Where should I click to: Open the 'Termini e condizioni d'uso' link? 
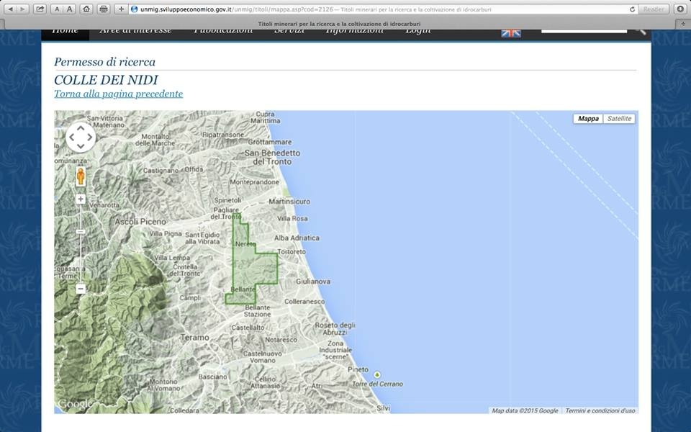(x=600, y=410)
